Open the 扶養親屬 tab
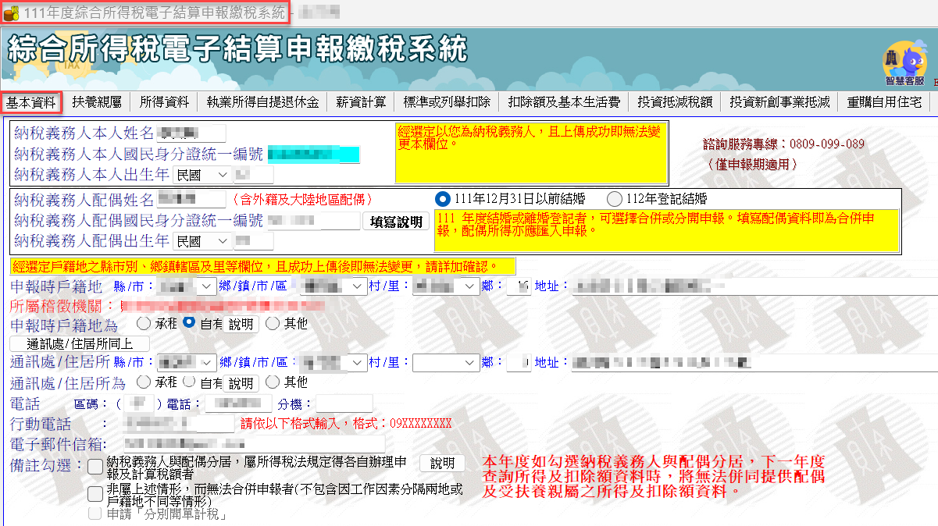 97,102
